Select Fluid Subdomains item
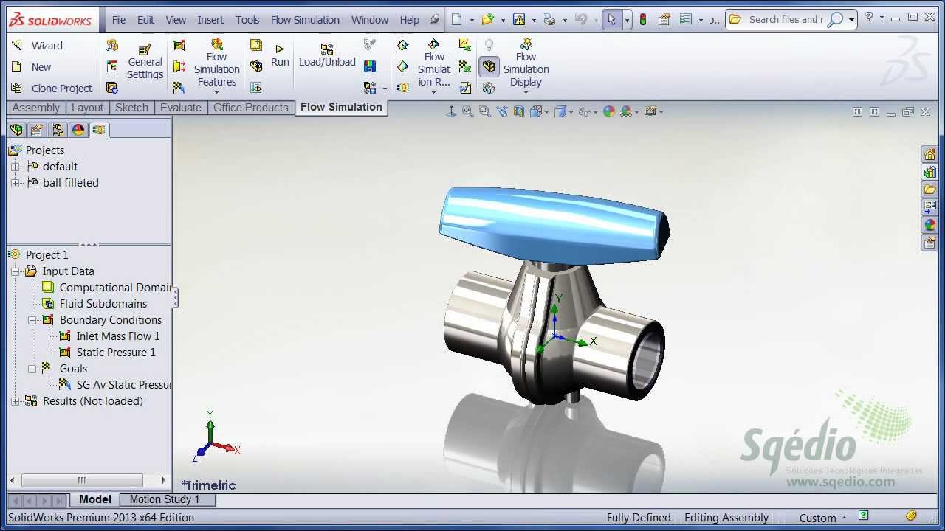Viewport: 945px width, 531px height. (x=94, y=304)
